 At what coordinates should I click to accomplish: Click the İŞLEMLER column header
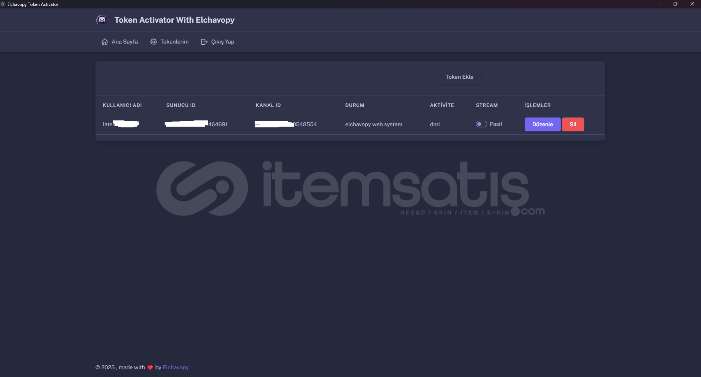pyautogui.click(x=537, y=105)
